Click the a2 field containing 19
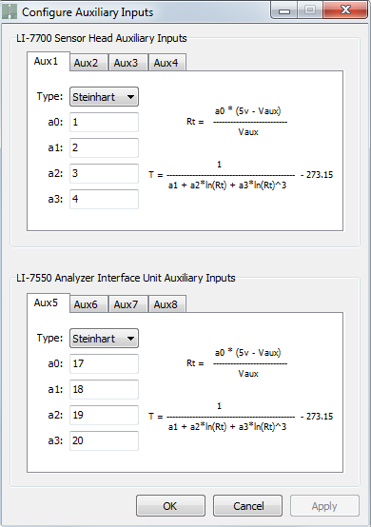This screenshot has height=527, width=371. (104, 415)
